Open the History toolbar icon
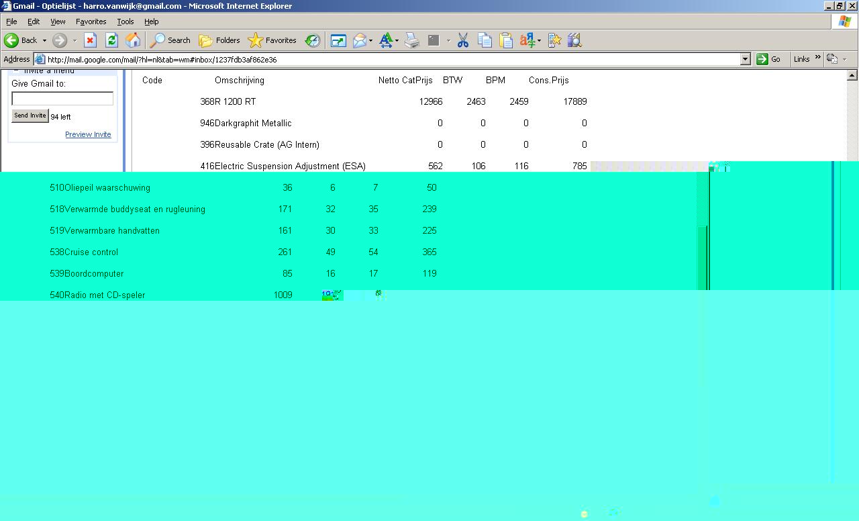Image resolution: width=859 pixels, height=521 pixels. (313, 40)
